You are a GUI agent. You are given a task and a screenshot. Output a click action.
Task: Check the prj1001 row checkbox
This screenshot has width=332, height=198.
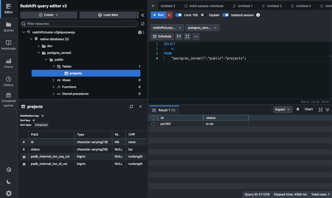click(x=153, y=124)
